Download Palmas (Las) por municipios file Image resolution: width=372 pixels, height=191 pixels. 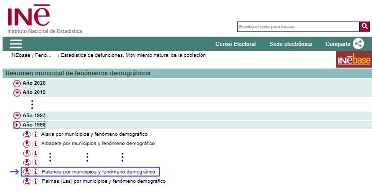coord(27,182)
